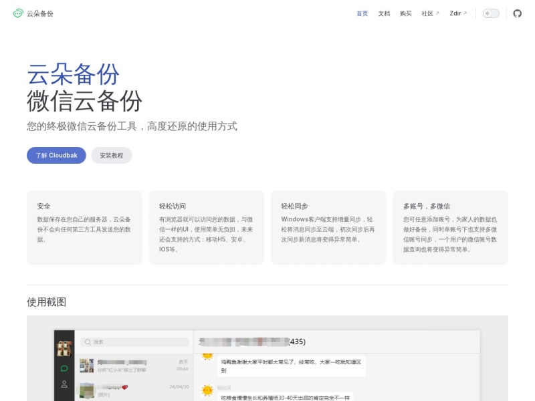Screen dimensions: 535x401
Task: Click the 使用截图 heading
Action: 46,302
